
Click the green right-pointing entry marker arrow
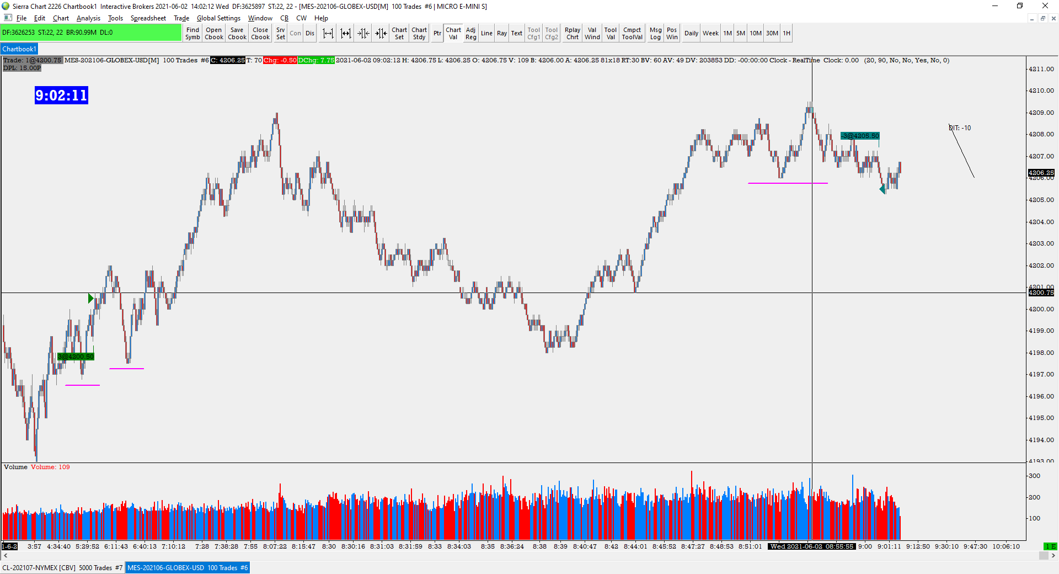point(91,299)
